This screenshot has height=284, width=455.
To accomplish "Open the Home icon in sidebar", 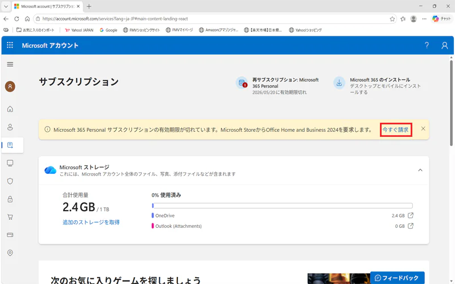I will [10, 109].
